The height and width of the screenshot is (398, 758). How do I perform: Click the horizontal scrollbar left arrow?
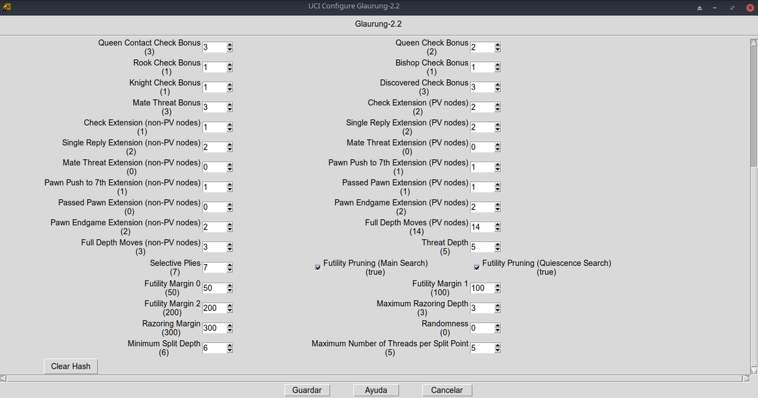coord(4,378)
